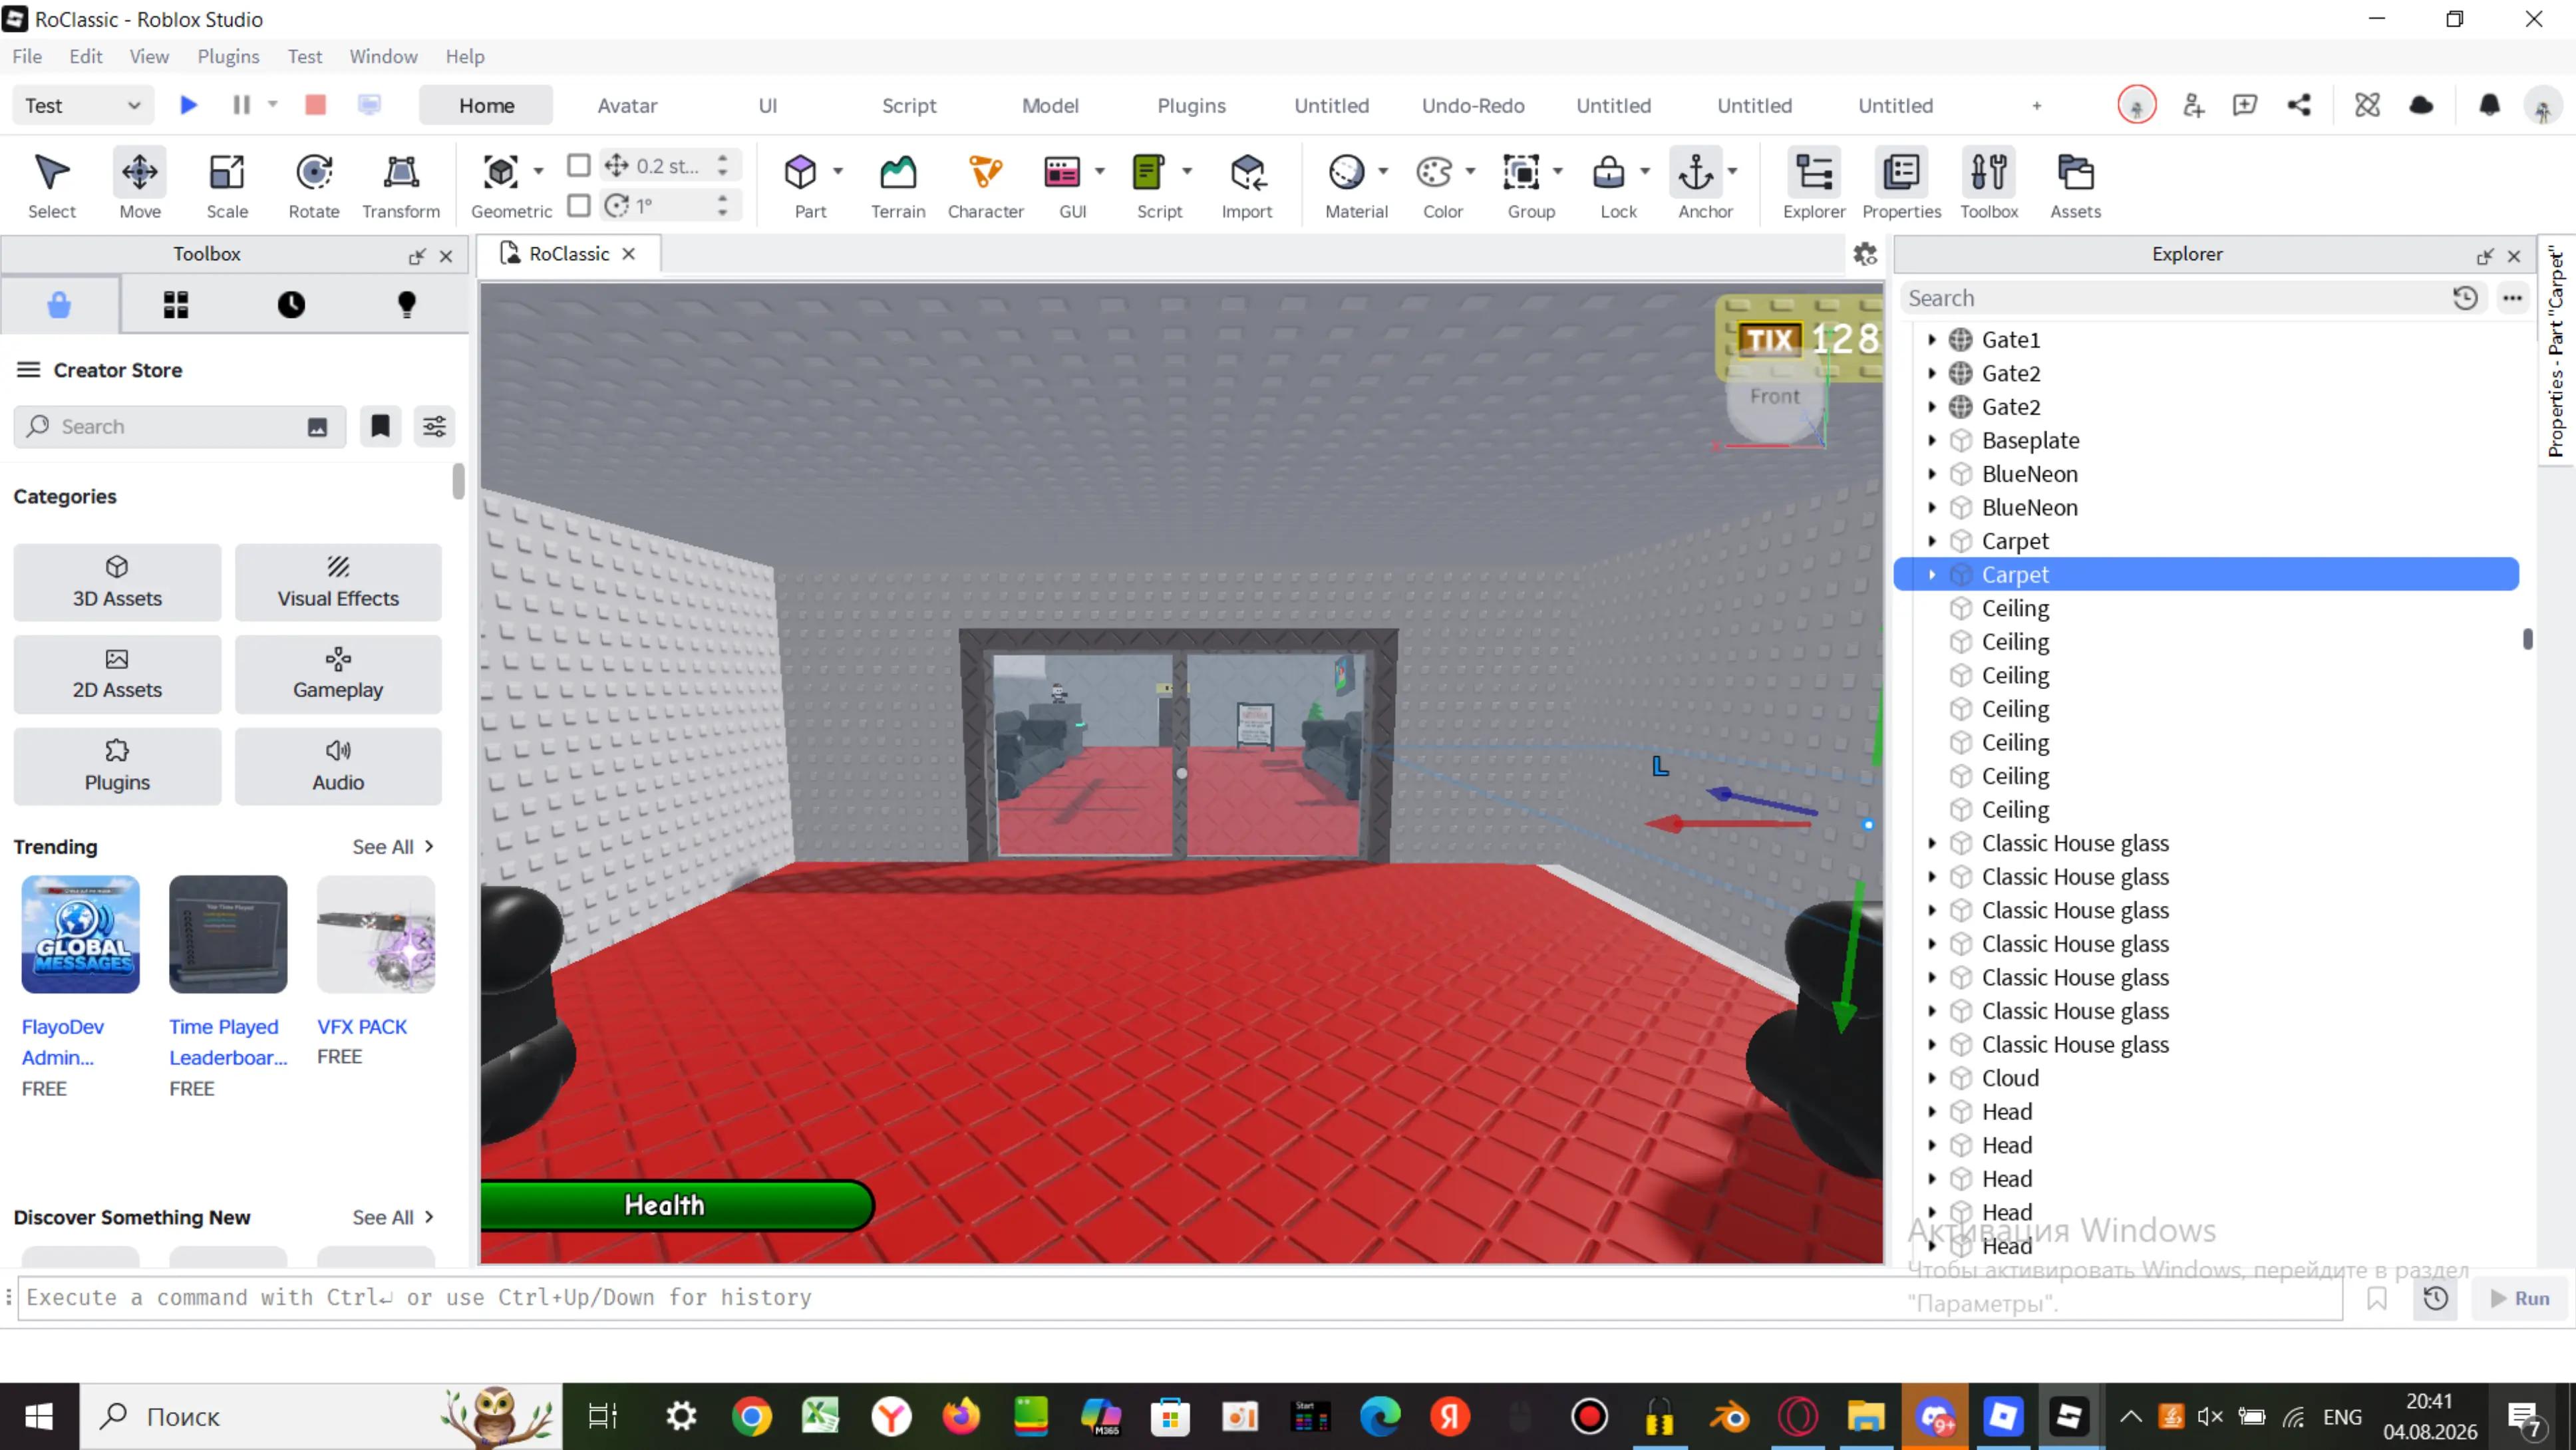Open saved items bookmark in Toolbox
Screen dimensions: 2576x1450
coord(380,427)
